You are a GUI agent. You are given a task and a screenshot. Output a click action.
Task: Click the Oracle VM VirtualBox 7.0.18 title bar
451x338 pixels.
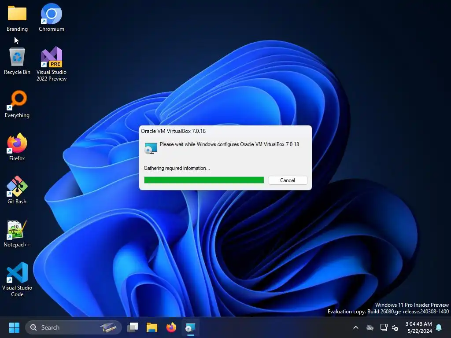pyautogui.click(x=225, y=131)
